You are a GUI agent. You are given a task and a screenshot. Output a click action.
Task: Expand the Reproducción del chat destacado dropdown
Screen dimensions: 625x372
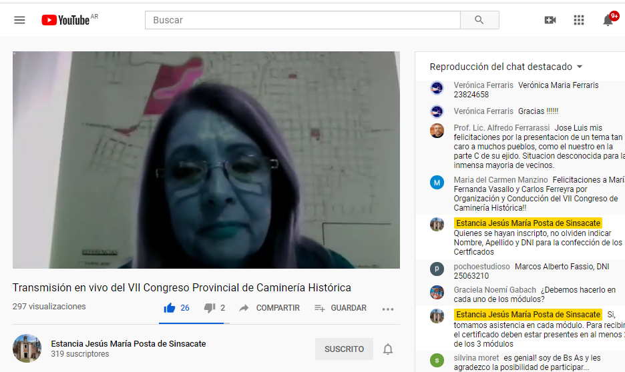pos(507,67)
